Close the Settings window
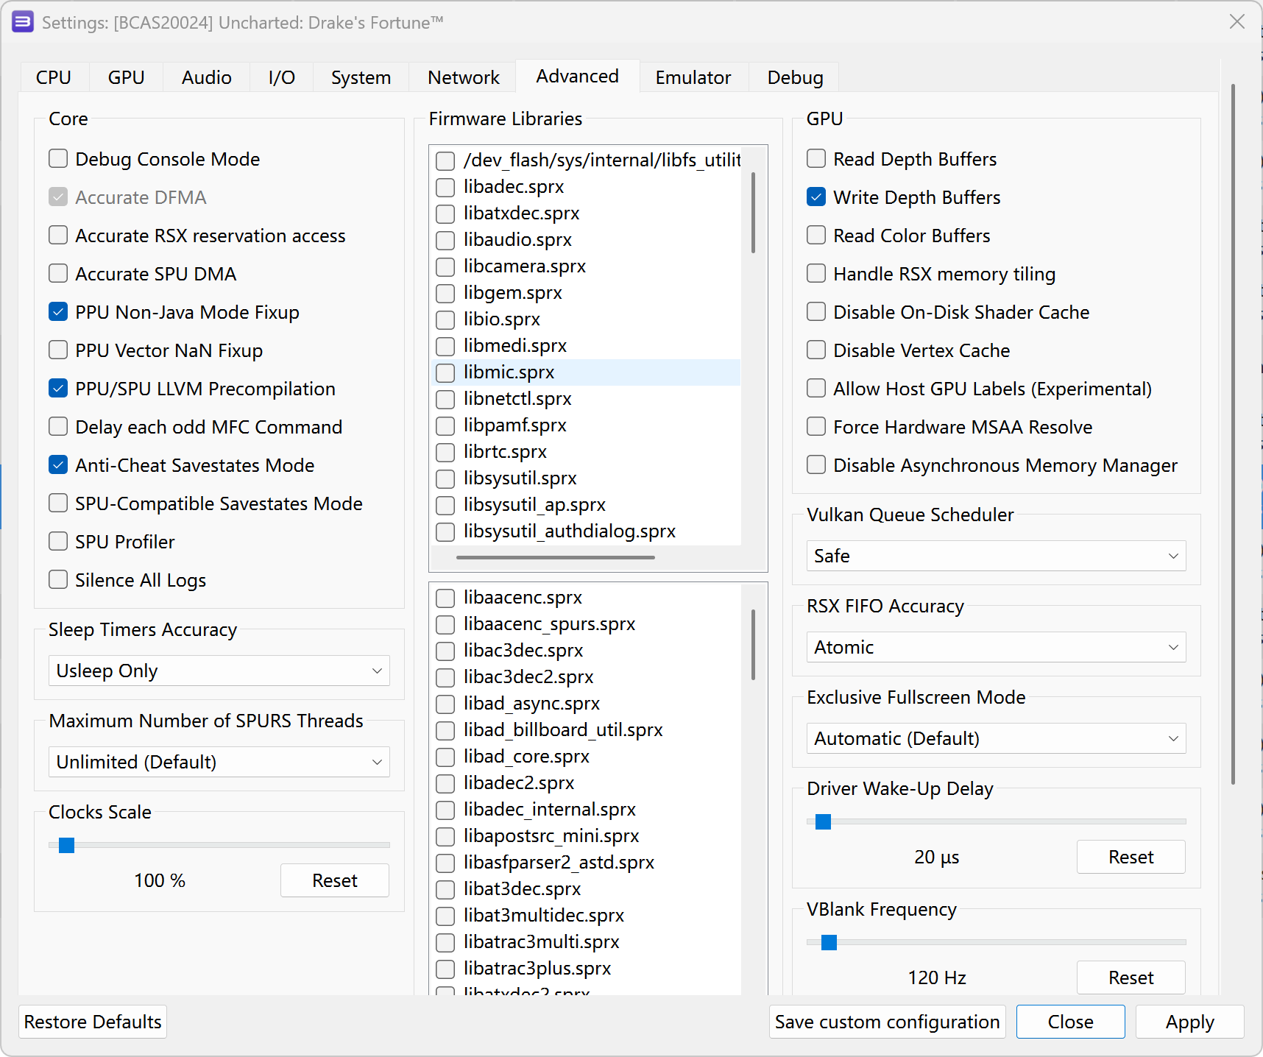 coord(1237,22)
